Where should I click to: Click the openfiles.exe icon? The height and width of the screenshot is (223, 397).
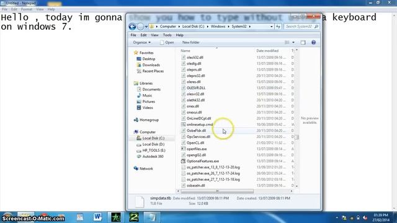pos(184,149)
